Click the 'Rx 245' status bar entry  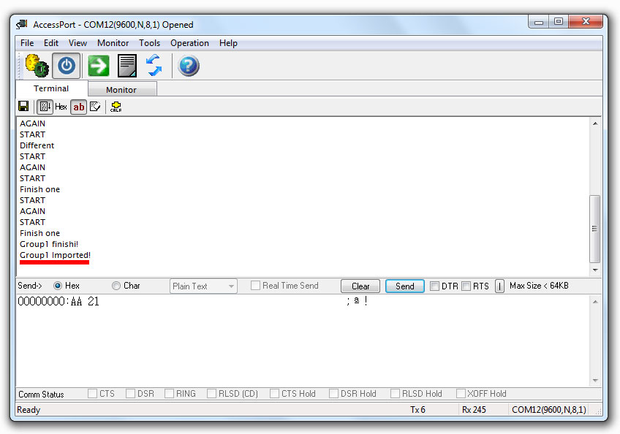(474, 409)
